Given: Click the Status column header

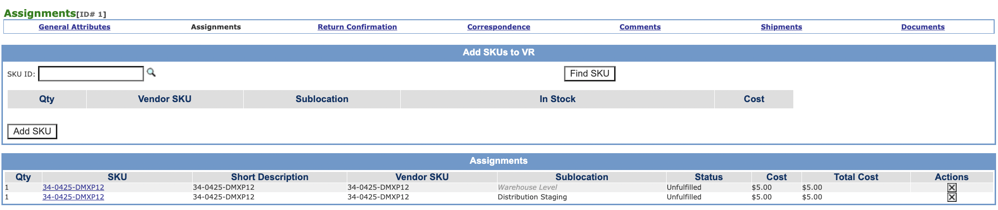Looking at the screenshot, I should 709,177.
